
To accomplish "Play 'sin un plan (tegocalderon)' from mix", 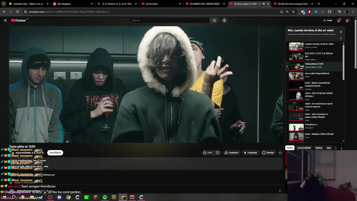I will tap(315, 76).
